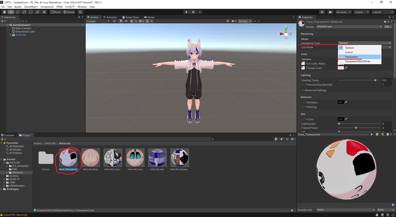The width and height of the screenshot is (396, 217).
Task: Open the AssetBundle None dropdown
Action: coord(346,210)
